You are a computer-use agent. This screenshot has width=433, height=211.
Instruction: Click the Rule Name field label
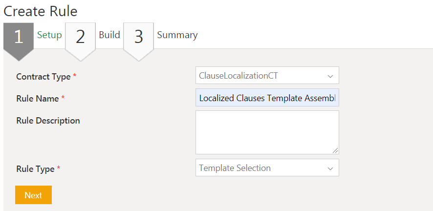tap(37, 99)
